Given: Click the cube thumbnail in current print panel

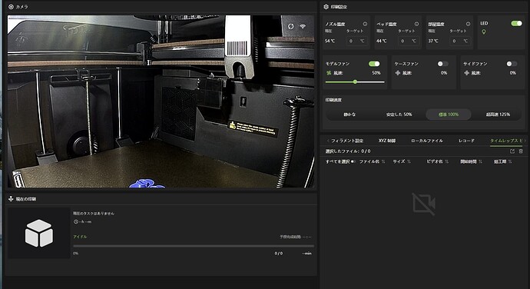Looking at the screenshot, I should coord(39,233).
